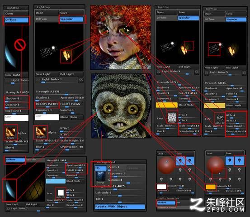Toggle Shadow under Lights Properties
Screen dimensions: 250x217
point(166,203)
